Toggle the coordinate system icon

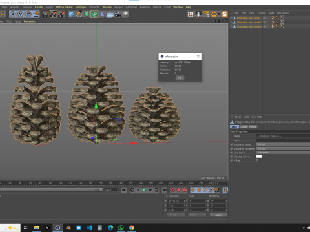(x=36, y=14)
